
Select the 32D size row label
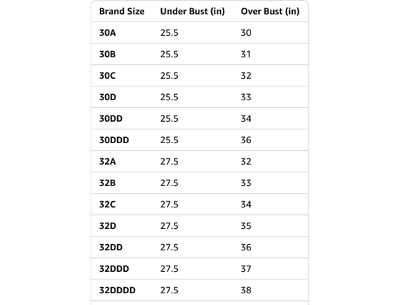(108, 226)
